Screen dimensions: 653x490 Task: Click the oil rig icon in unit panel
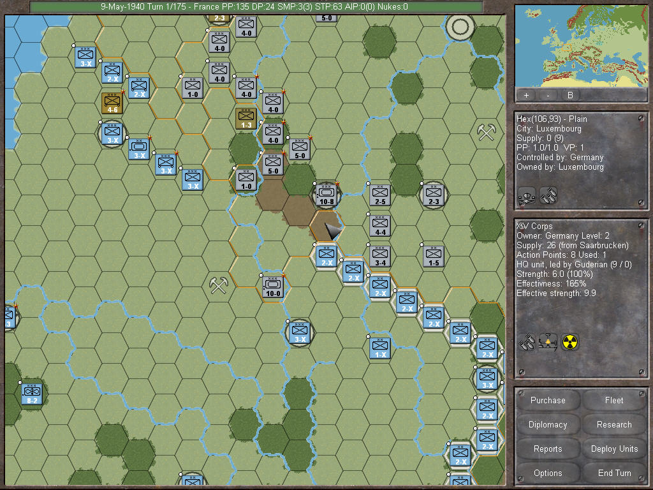[548, 342]
